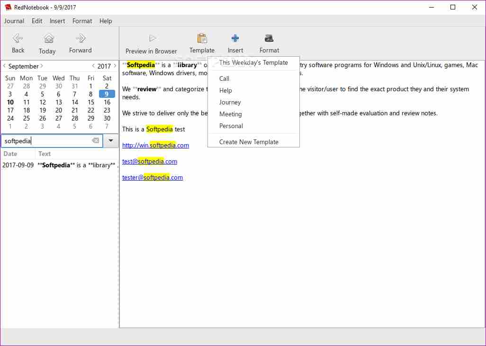The height and width of the screenshot is (346, 486).
Task: Open the Template clipboard icon
Action: click(202, 38)
